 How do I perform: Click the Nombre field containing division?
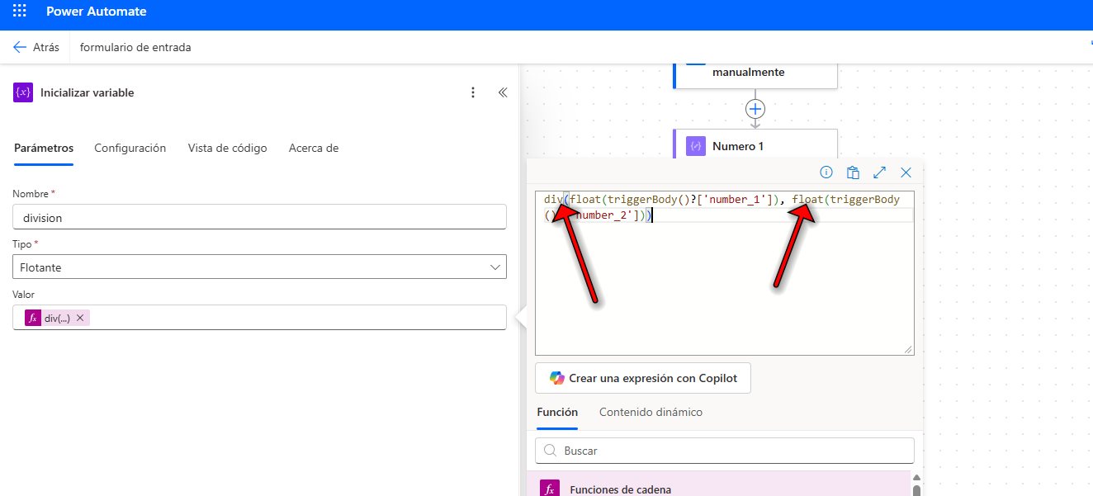pyautogui.click(x=259, y=218)
